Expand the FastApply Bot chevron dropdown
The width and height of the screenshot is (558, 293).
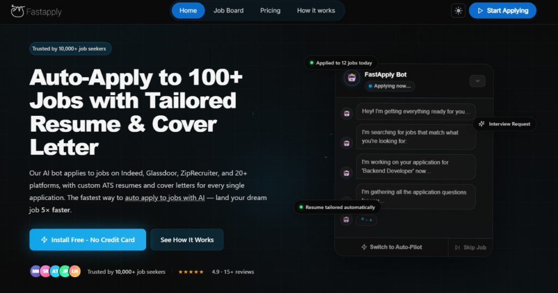477,81
